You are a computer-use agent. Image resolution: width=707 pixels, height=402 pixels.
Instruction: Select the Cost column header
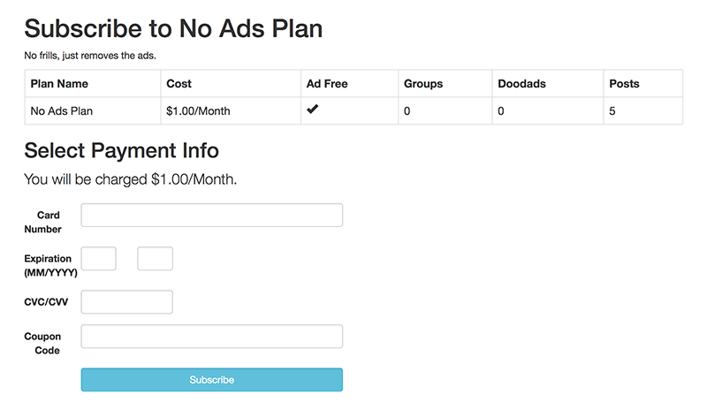point(179,84)
